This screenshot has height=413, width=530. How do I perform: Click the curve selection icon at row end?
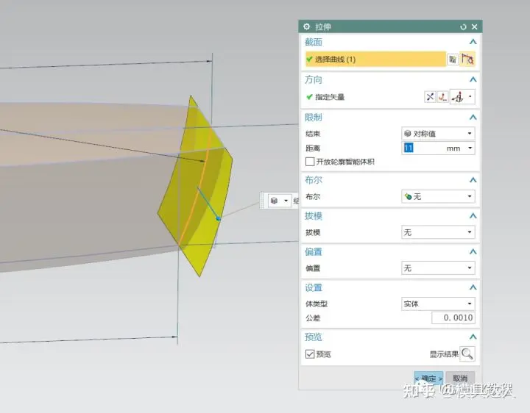[x=467, y=60]
